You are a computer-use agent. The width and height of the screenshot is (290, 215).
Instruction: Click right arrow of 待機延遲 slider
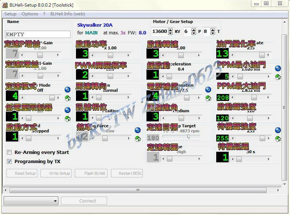(268, 159)
